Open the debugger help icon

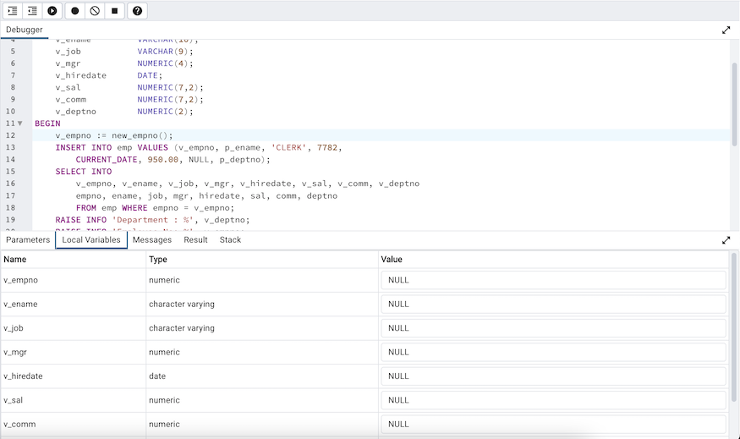(x=137, y=11)
